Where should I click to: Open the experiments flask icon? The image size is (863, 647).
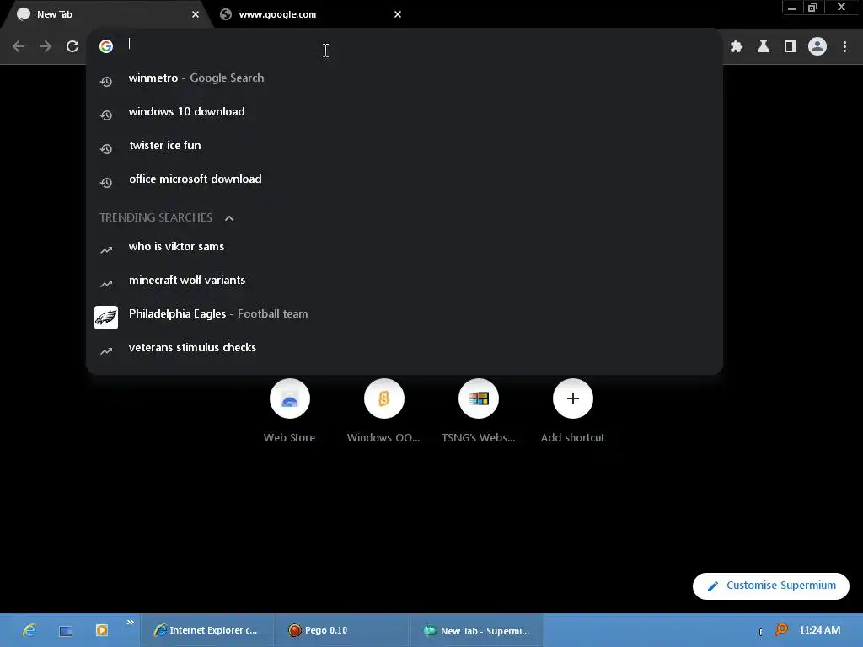(x=764, y=47)
